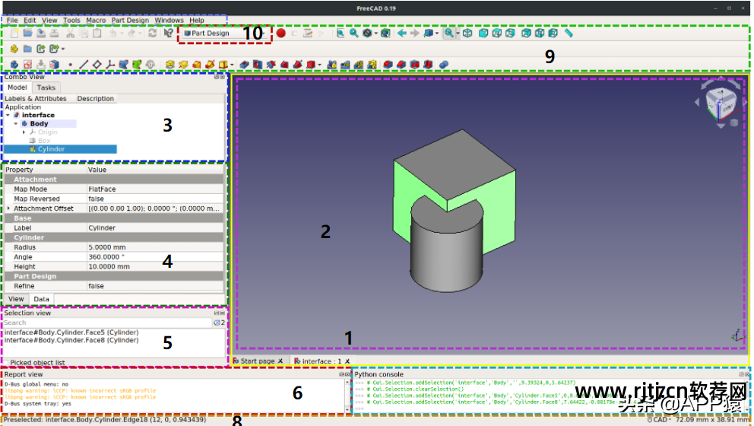
Task: Select the Pocket tool icon
Action: [244, 64]
